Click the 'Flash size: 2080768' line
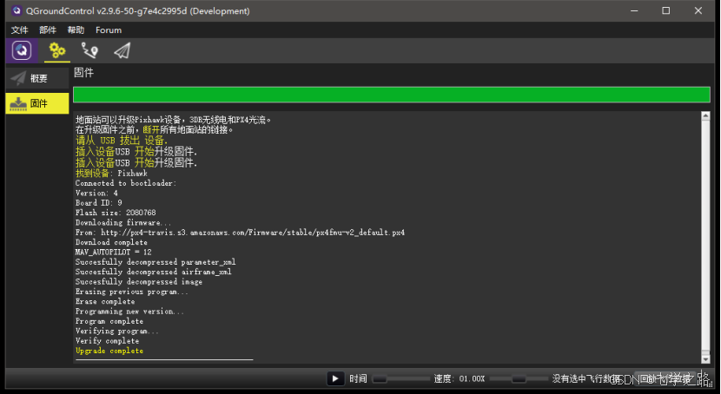This screenshot has height=394, width=721. point(116,213)
